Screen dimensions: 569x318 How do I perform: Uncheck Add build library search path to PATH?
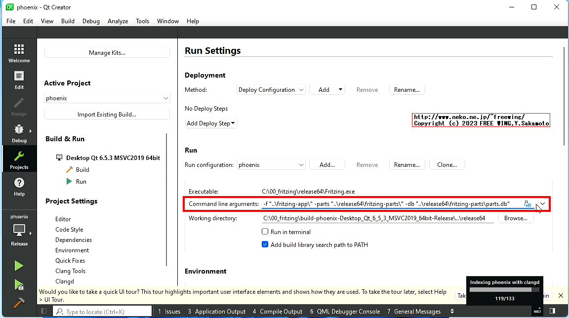[x=265, y=244]
